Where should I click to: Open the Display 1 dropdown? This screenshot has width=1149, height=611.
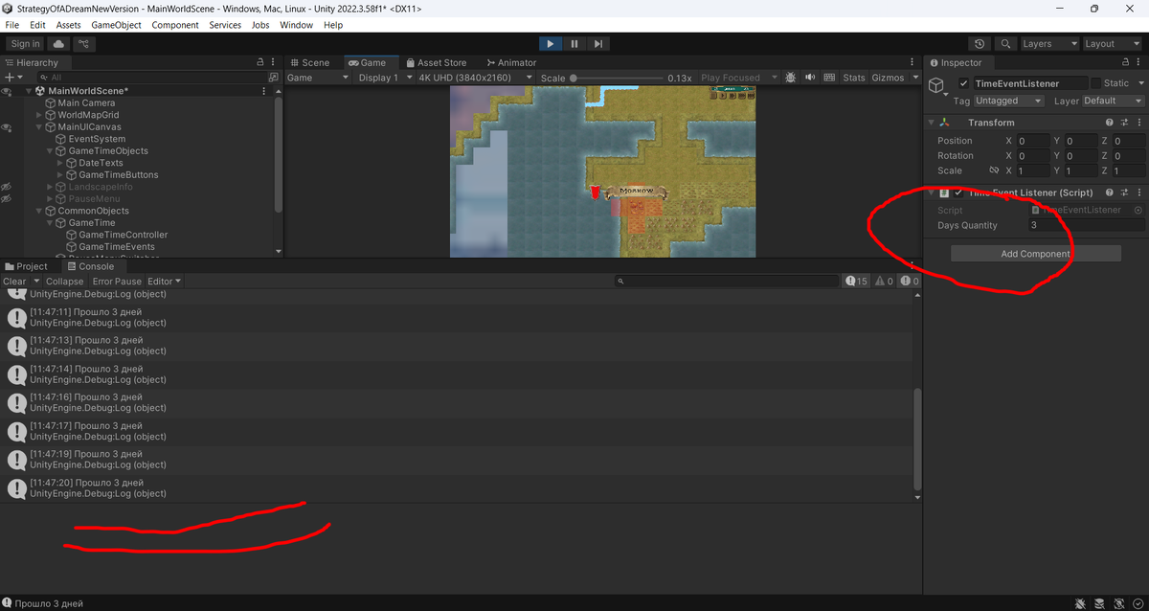tap(385, 78)
